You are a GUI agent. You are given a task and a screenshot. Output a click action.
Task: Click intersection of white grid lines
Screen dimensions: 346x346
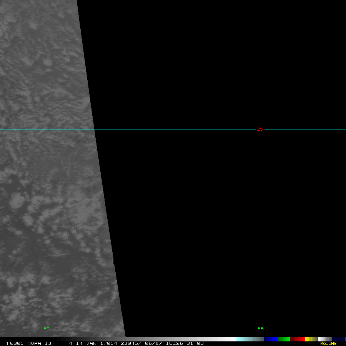(x=46, y=130)
